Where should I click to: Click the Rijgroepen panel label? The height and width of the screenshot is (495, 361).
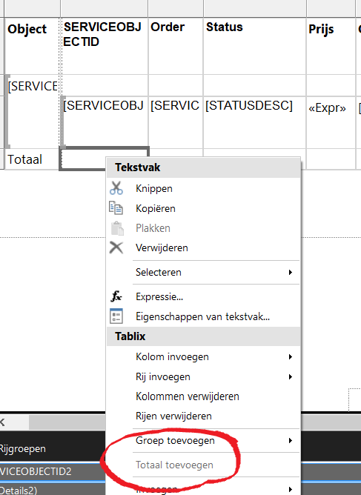22,448
